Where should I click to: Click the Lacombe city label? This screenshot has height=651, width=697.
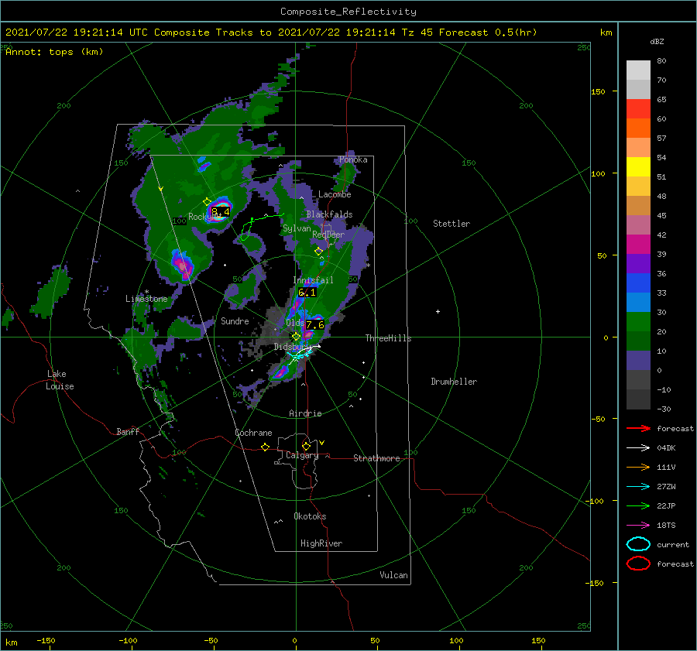click(x=335, y=194)
